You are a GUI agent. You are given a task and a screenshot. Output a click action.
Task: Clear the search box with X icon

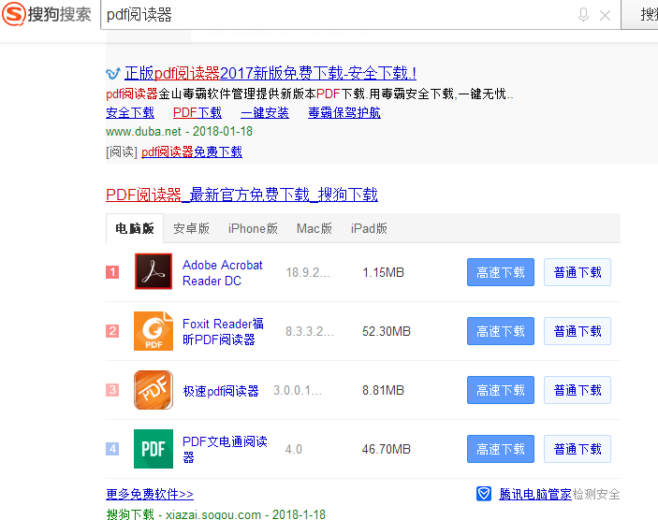[x=605, y=15]
